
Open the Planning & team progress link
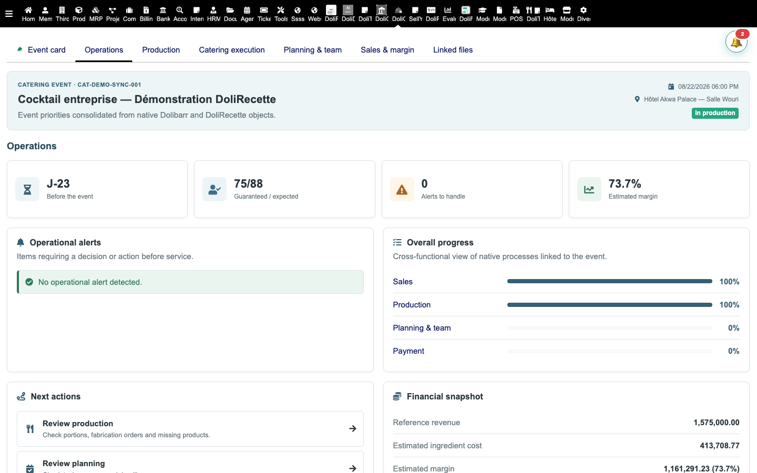pos(422,328)
